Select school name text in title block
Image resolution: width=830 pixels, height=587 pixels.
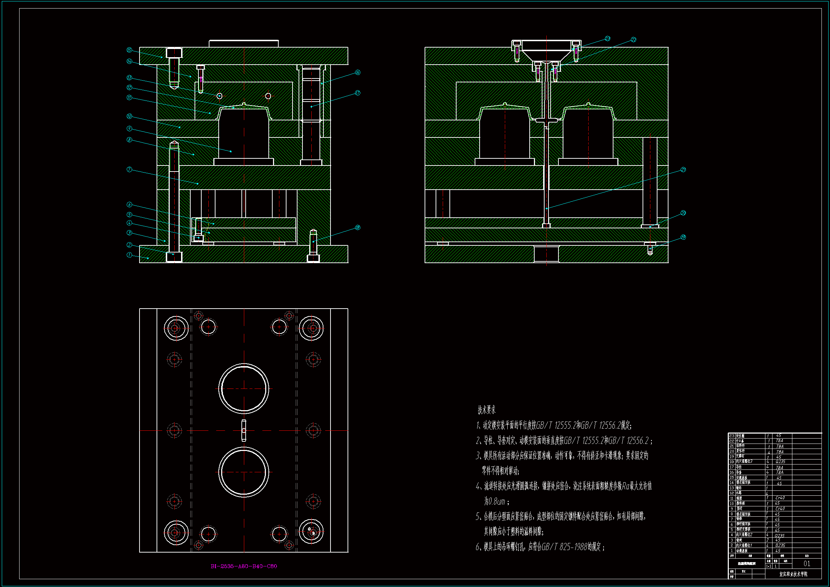(793, 574)
